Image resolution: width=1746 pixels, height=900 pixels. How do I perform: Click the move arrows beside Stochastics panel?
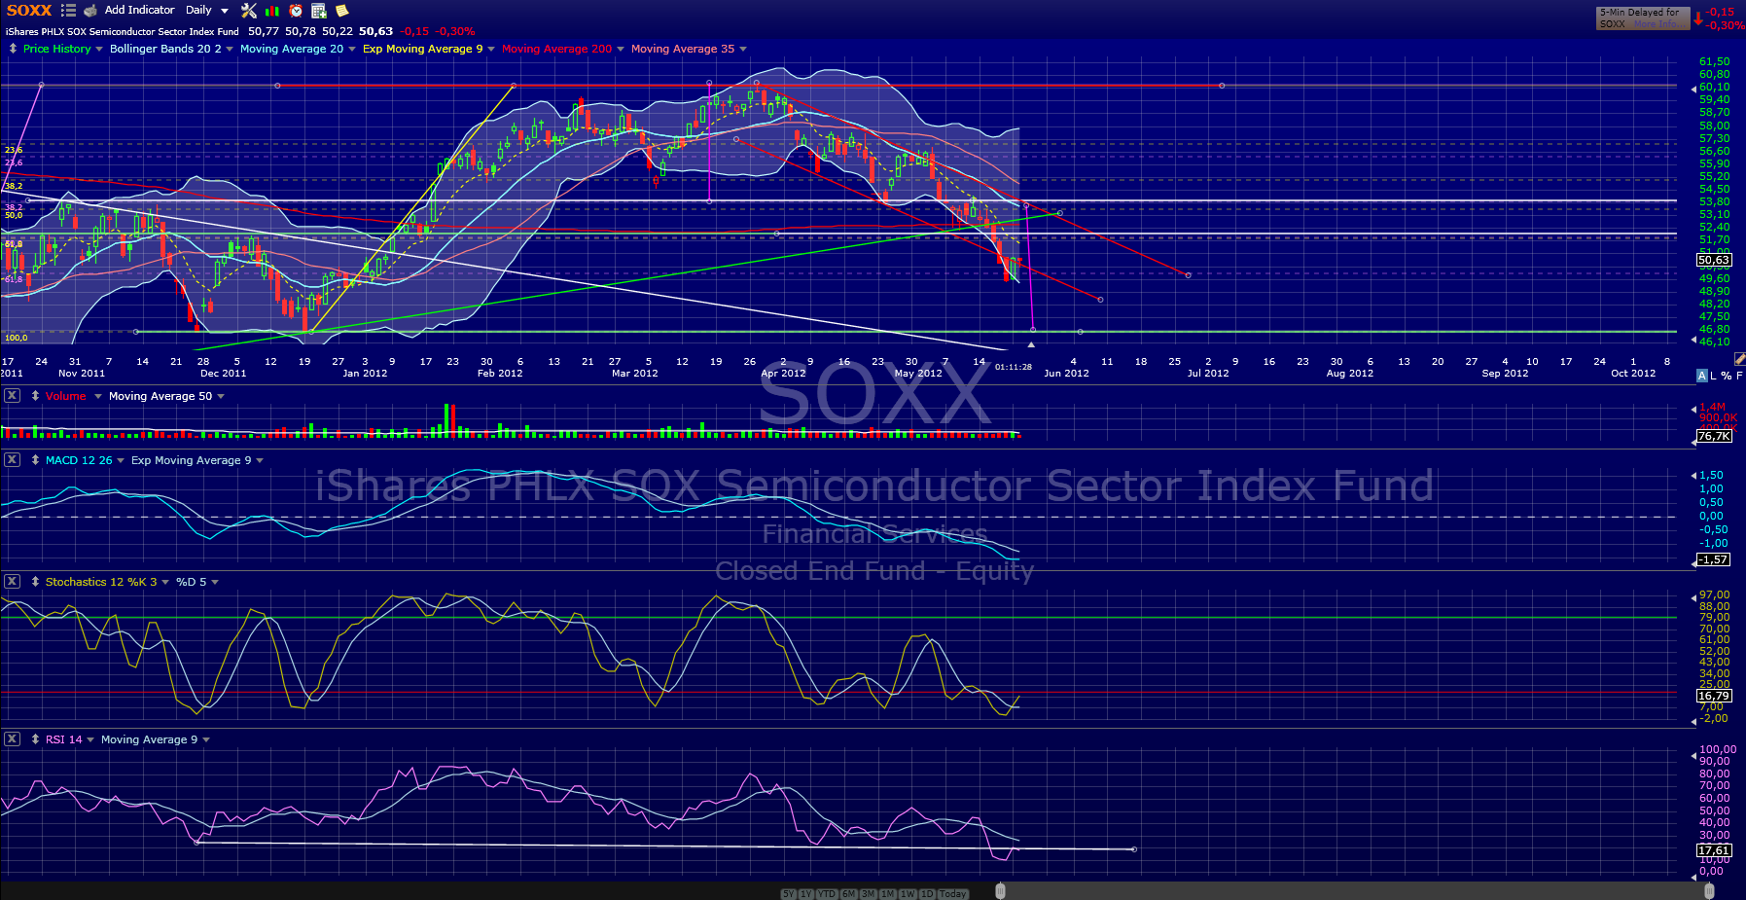[35, 582]
